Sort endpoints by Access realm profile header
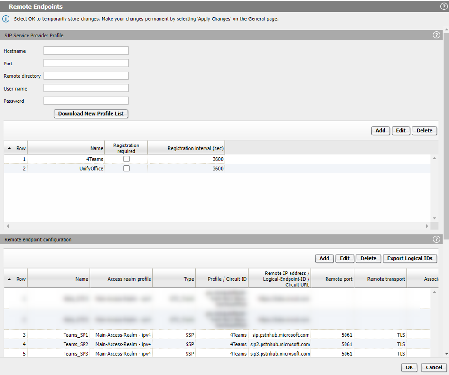The image size is (449, 375). (121, 279)
